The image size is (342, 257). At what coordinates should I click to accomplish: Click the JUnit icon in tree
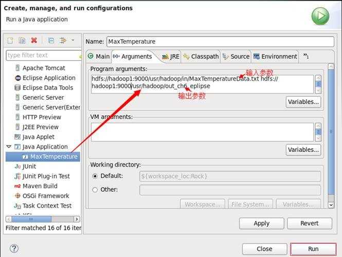click(17, 167)
